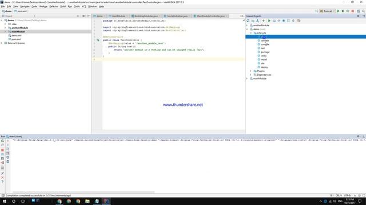The image size is (366, 205).
Task: Open Navigate menu
Action: [x=25, y=6]
